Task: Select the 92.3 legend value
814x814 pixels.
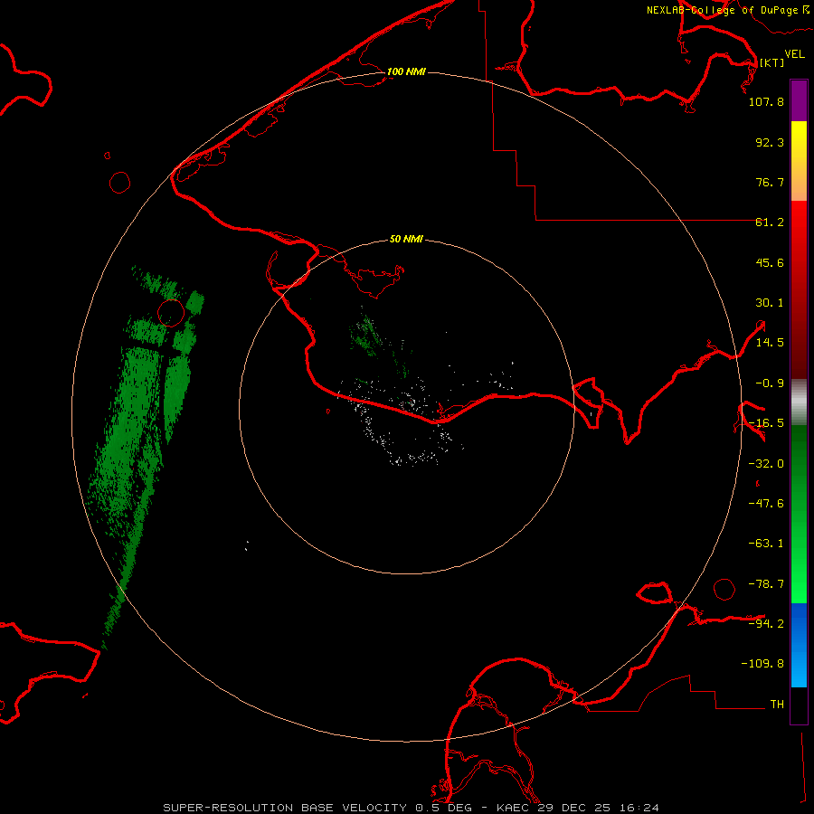Action: [x=770, y=142]
